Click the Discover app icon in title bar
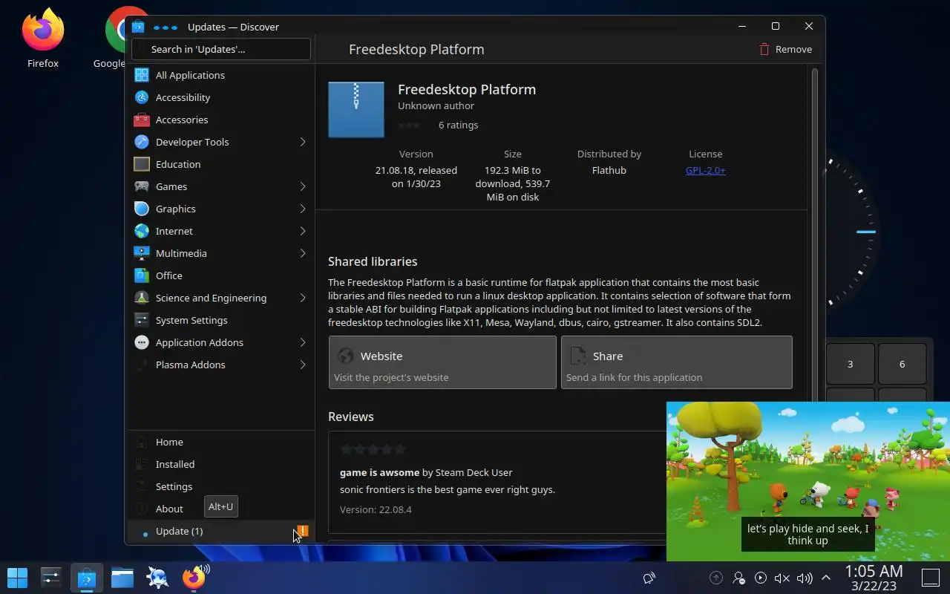This screenshot has height=594, width=950. point(138,27)
